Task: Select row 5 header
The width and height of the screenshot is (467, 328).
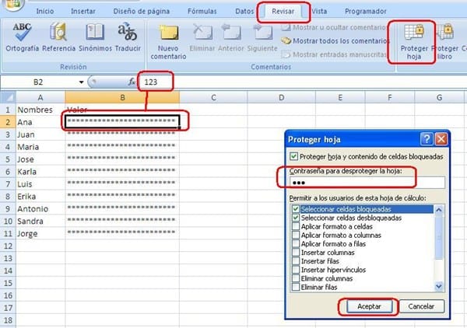Action: tap(8, 159)
